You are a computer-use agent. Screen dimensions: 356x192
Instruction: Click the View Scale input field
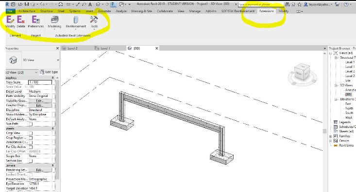click(40, 82)
